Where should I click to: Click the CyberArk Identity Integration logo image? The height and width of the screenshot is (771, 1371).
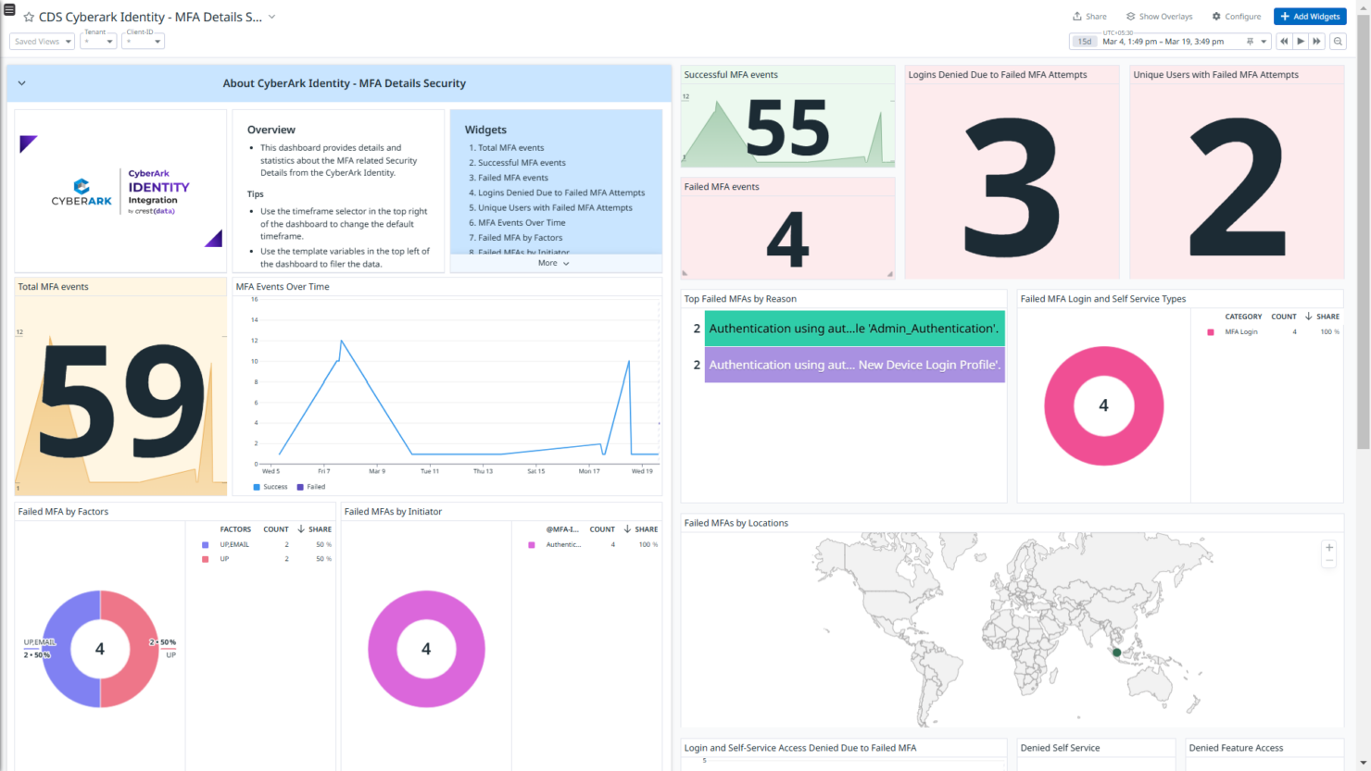point(120,192)
